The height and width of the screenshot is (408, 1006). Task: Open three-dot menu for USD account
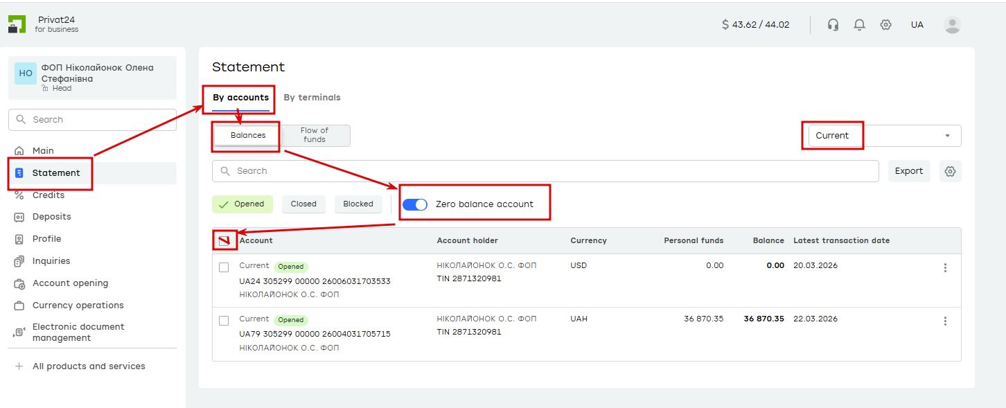click(x=945, y=268)
